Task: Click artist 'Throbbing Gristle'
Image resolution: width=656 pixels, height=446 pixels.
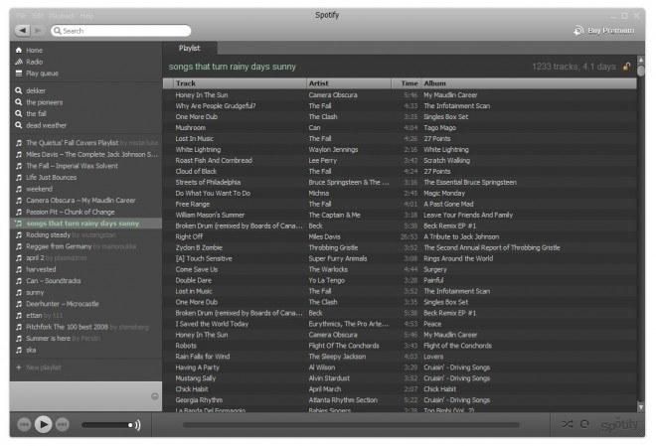Action: click(x=333, y=248)
